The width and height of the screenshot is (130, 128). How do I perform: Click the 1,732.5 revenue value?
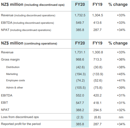coord(80,15)
